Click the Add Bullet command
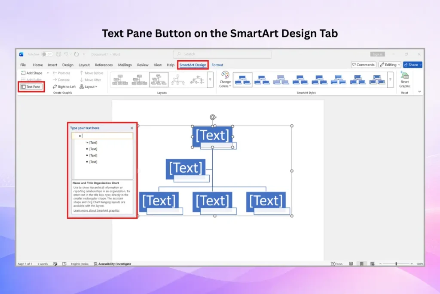Viewport: 440px width, 294px height. (31, 80)
